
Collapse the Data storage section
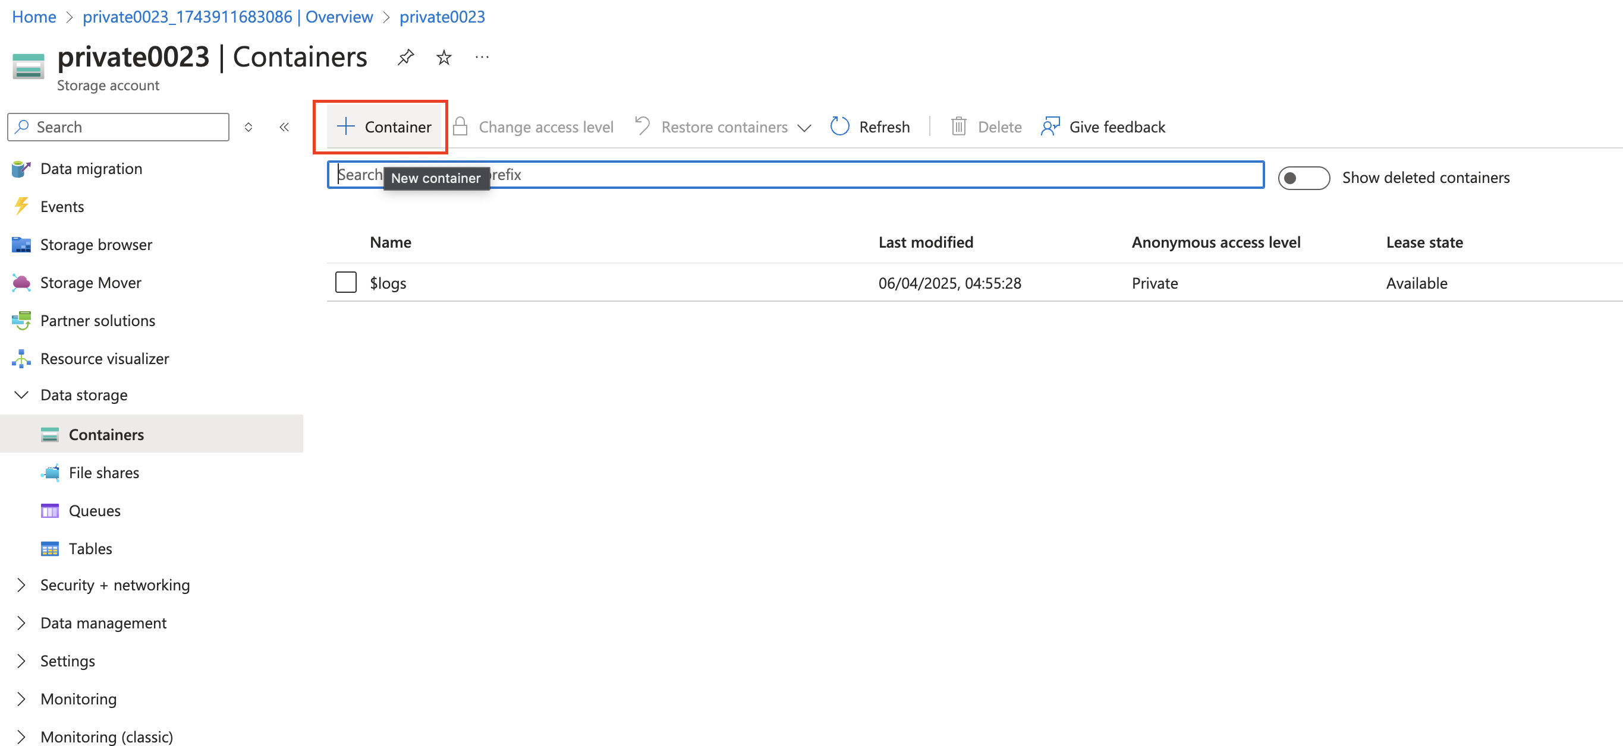point(21,395)
